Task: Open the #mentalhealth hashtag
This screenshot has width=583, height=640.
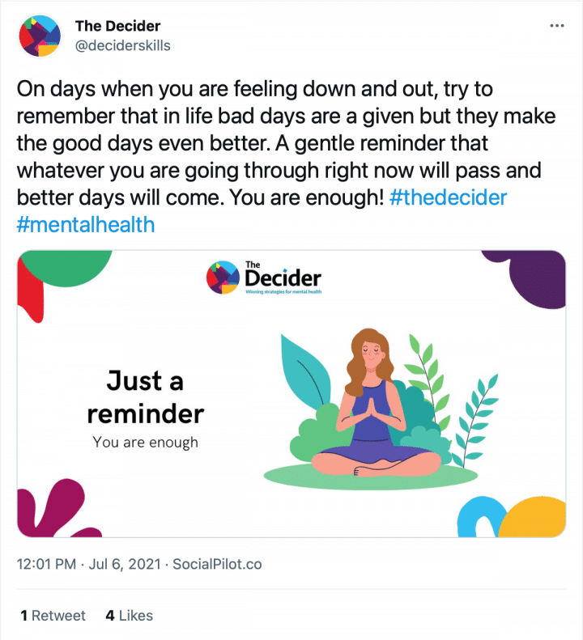Action: point(85,223)
